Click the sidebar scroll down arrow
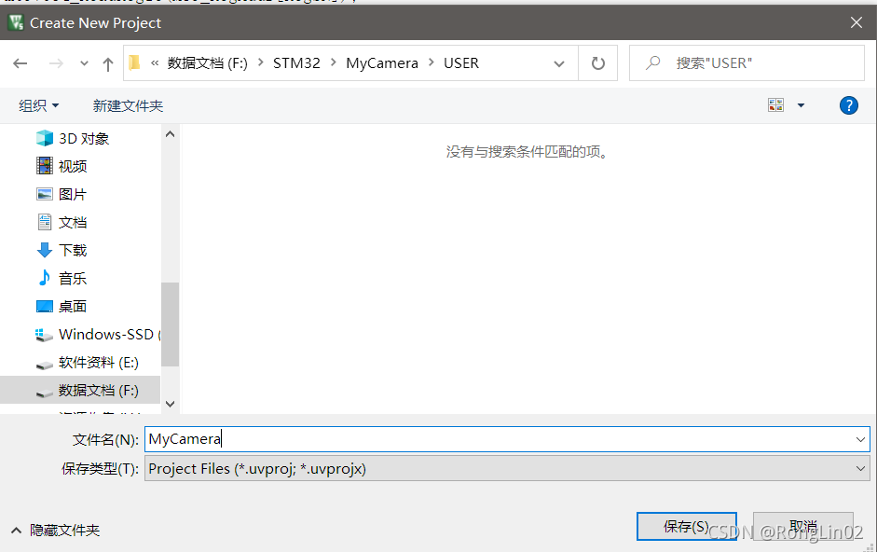This screenshot has width=877, height=552. pyautogui.click(x=170, y=404)
